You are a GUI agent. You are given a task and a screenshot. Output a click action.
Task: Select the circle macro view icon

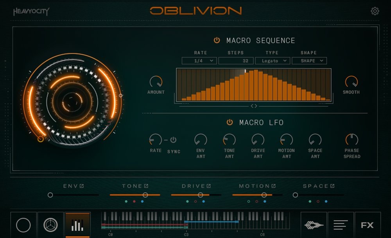point(23,225)
